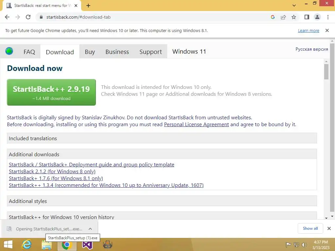This screenshot has height=251, width=335.
Task: Open the Windows 11 tab
Action: pos(189,51)
